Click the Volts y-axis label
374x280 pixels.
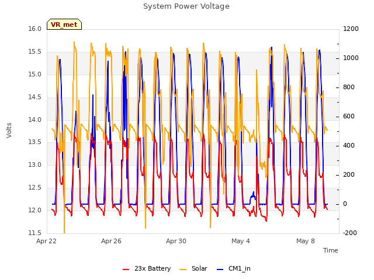pyautogui.click(x=9, y=131)
